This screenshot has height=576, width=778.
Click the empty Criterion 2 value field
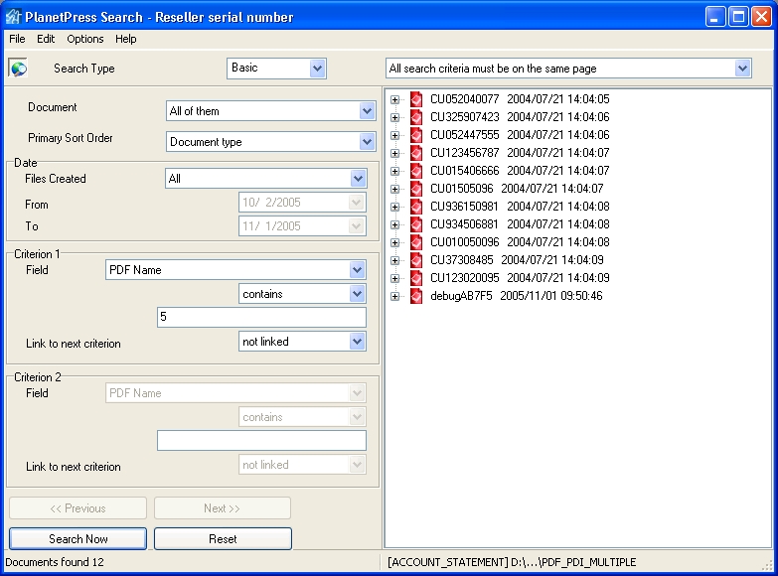[261, 440]
